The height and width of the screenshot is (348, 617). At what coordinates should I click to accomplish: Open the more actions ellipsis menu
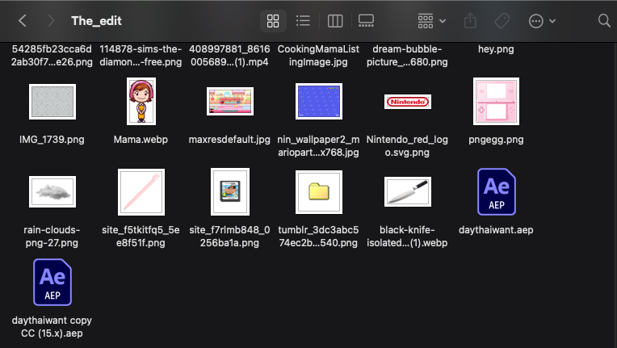click(x=542, y=21)
